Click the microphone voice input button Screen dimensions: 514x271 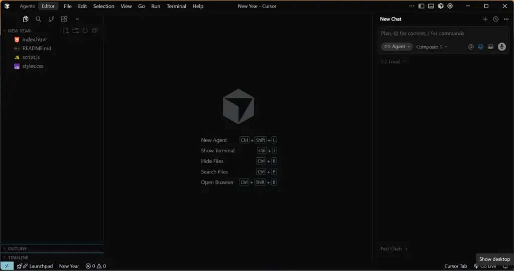[501, 47]
